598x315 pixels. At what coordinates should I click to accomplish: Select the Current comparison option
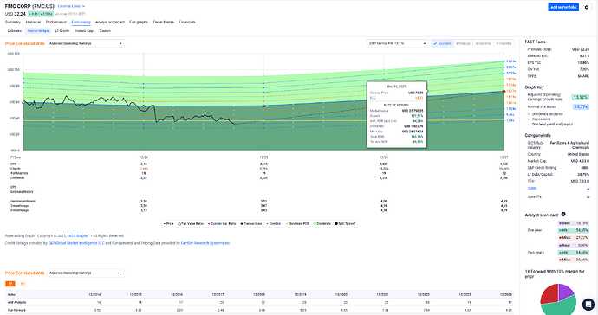click(442, 43)
